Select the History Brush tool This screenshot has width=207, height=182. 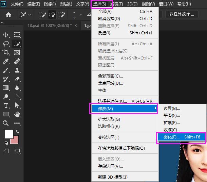pyautogui.click(x=6, y=79)
